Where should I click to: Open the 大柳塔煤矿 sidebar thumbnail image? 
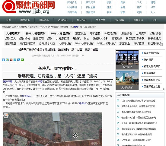pyautogui.click(x=127, y=80)
